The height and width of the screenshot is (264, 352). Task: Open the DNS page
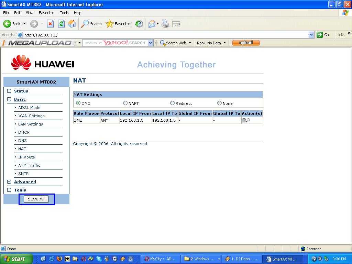[22, 141]
